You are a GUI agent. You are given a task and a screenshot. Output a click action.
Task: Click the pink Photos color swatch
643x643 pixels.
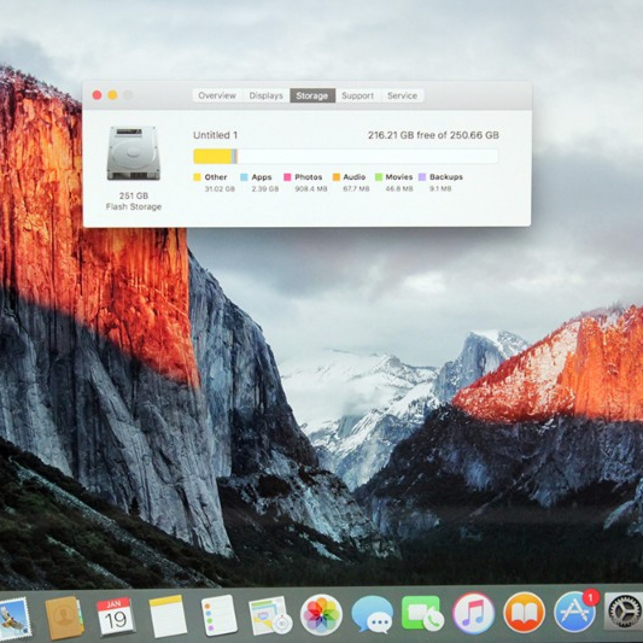(x=287, y=177)
